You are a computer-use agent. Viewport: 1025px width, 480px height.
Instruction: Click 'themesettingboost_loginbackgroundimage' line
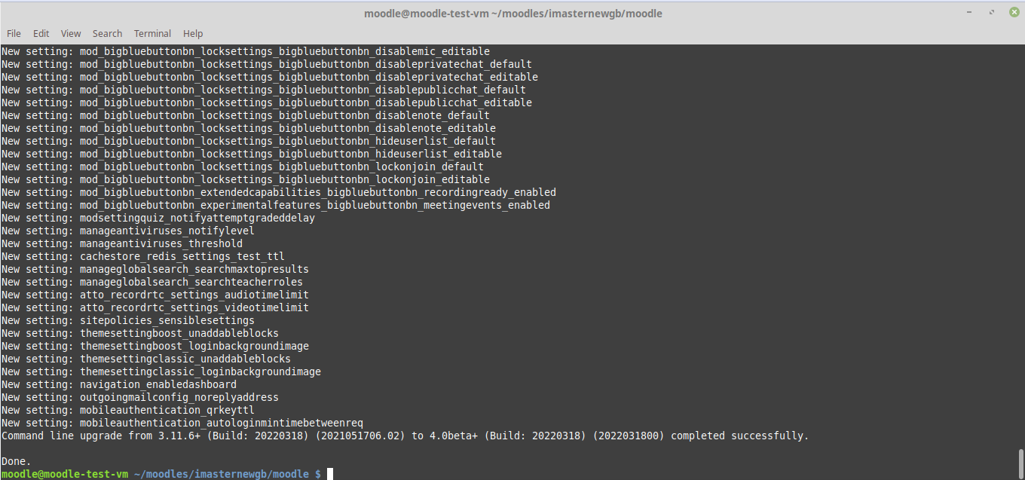click(155, 346)
